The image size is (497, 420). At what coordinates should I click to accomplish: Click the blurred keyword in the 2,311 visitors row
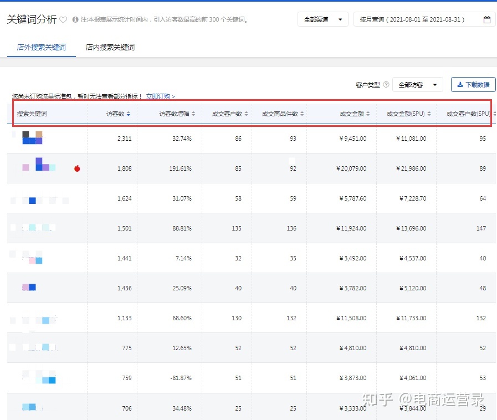pos(32,137)
